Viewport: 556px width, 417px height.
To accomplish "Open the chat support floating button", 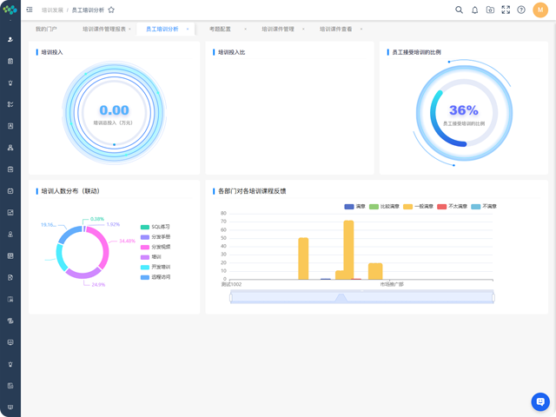I will [x=539, y=401].
